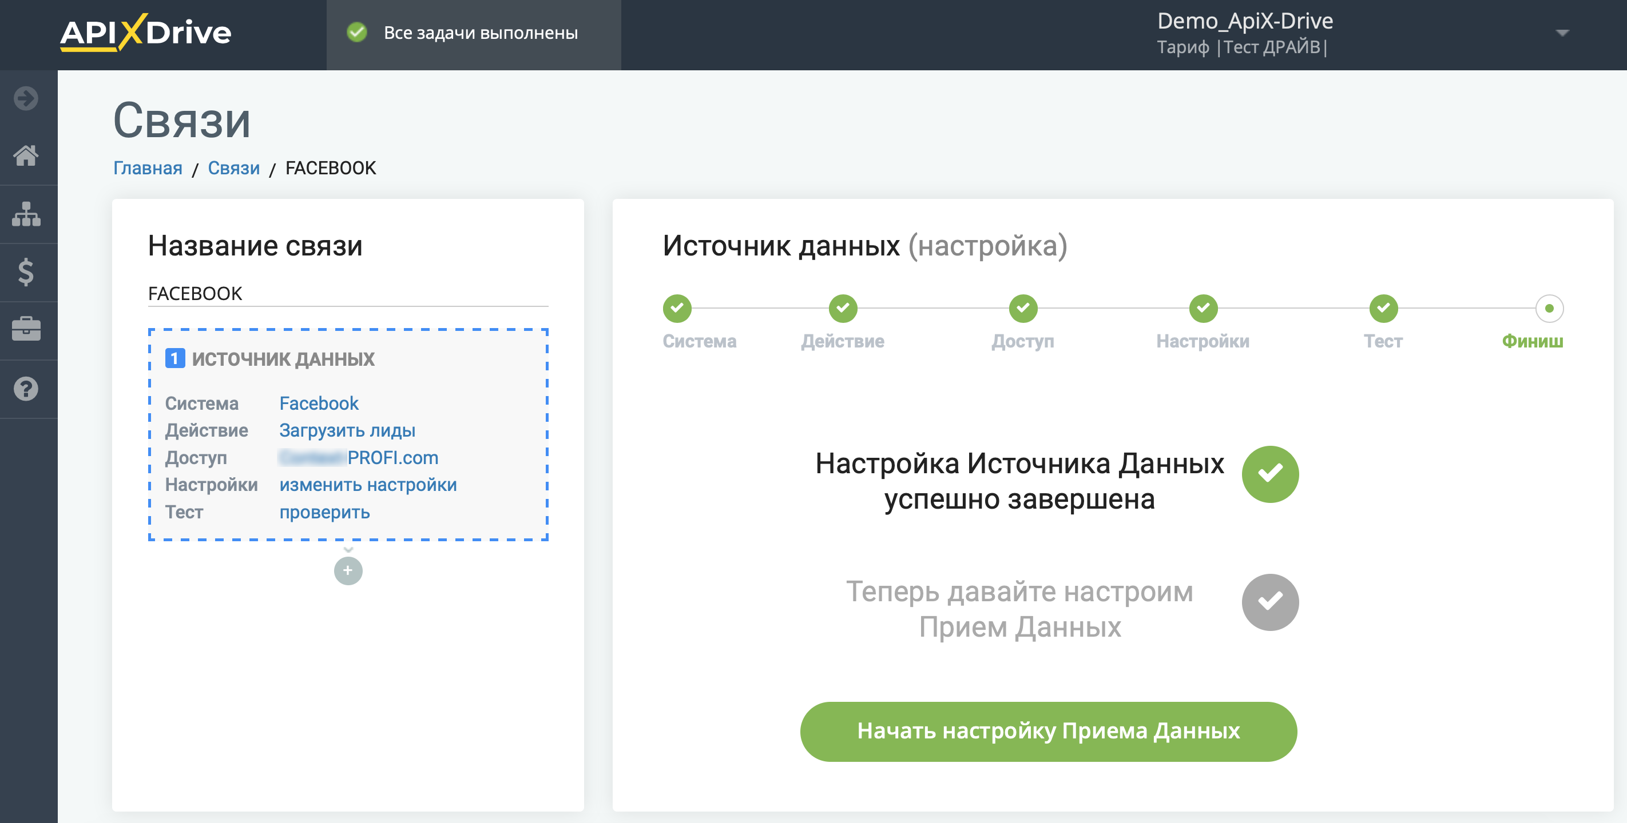Click the FACEBOOK breadcrumb text
The width and height of the screenshot is (1627, 823).
pos(330,168)
